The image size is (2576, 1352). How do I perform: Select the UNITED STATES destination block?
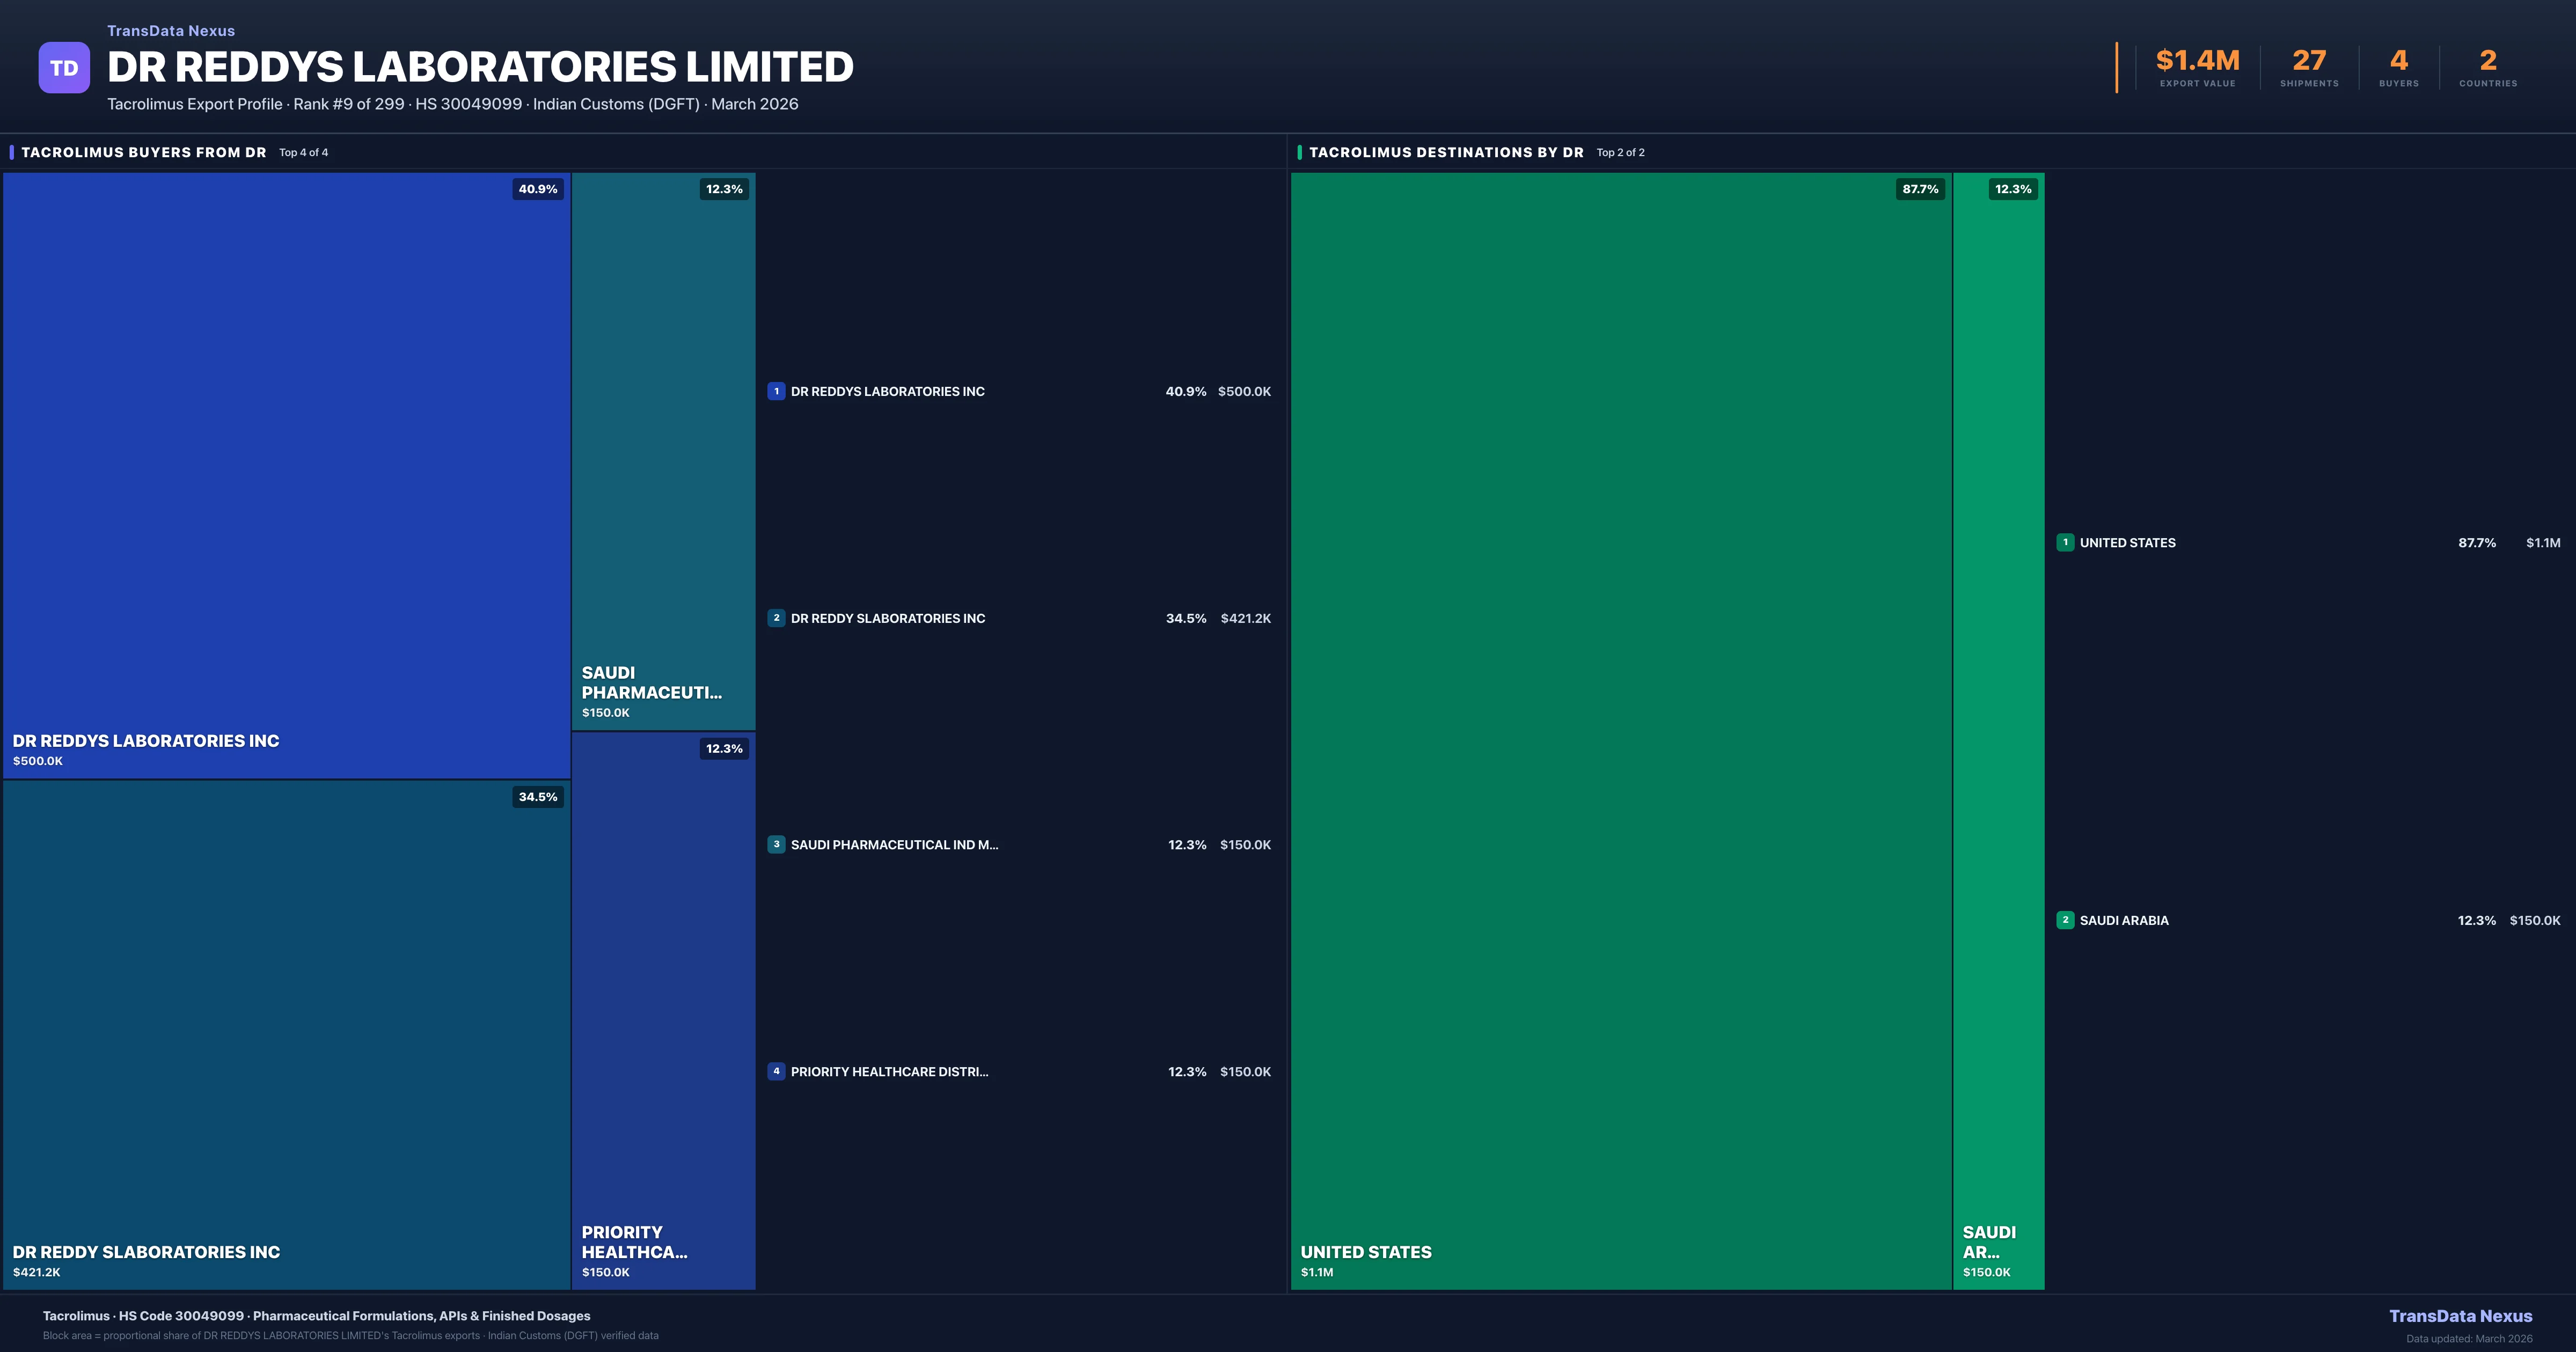coord(1620,730)
